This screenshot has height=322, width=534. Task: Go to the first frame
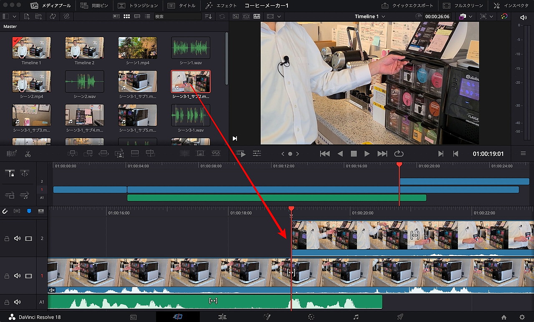[x=325, y=154]
